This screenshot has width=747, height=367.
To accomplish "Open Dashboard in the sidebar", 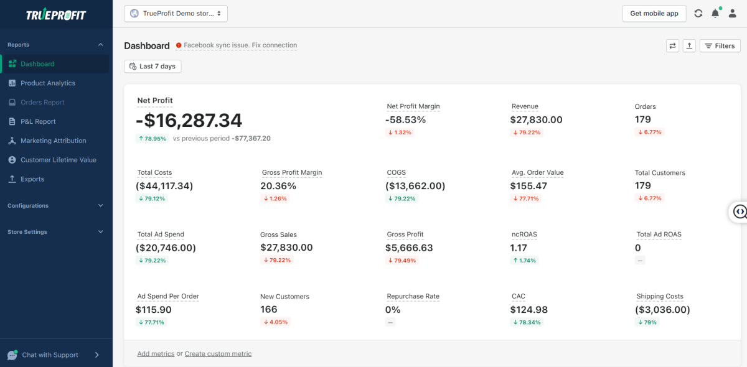I will tap(56, 63).
